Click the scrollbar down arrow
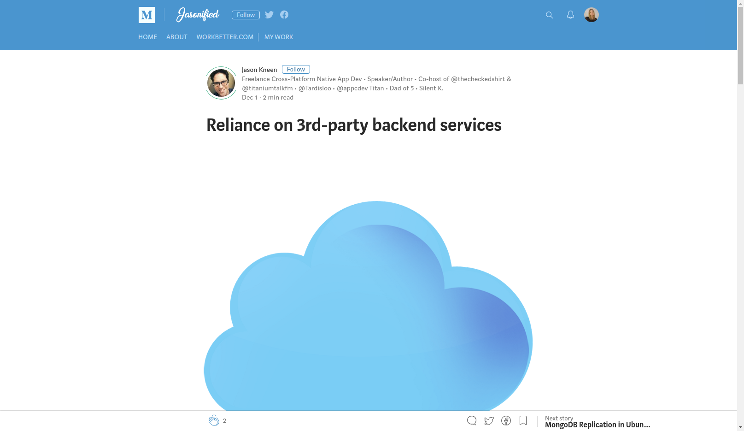This screenshot has height=431, width=744. pos(740,427)
